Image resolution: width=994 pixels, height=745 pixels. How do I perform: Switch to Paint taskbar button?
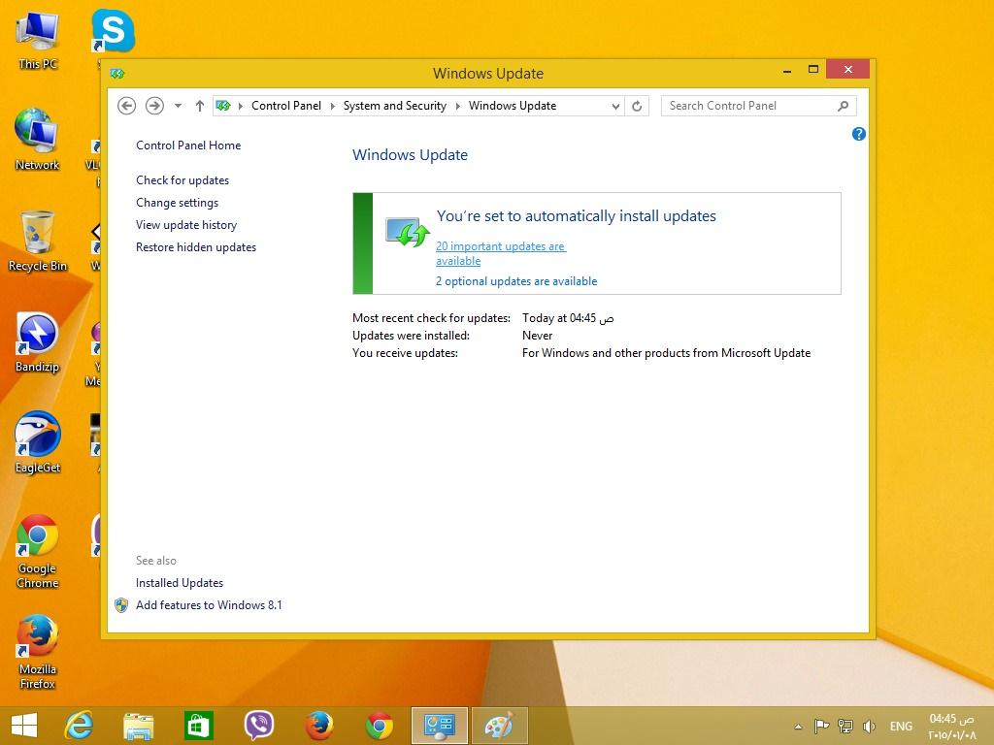(x=500, y=726)
